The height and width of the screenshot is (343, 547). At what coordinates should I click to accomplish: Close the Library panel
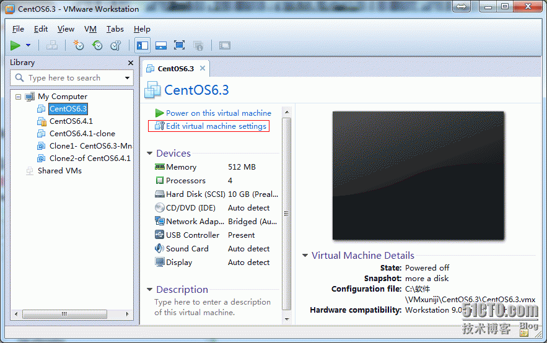coord(131,63)
